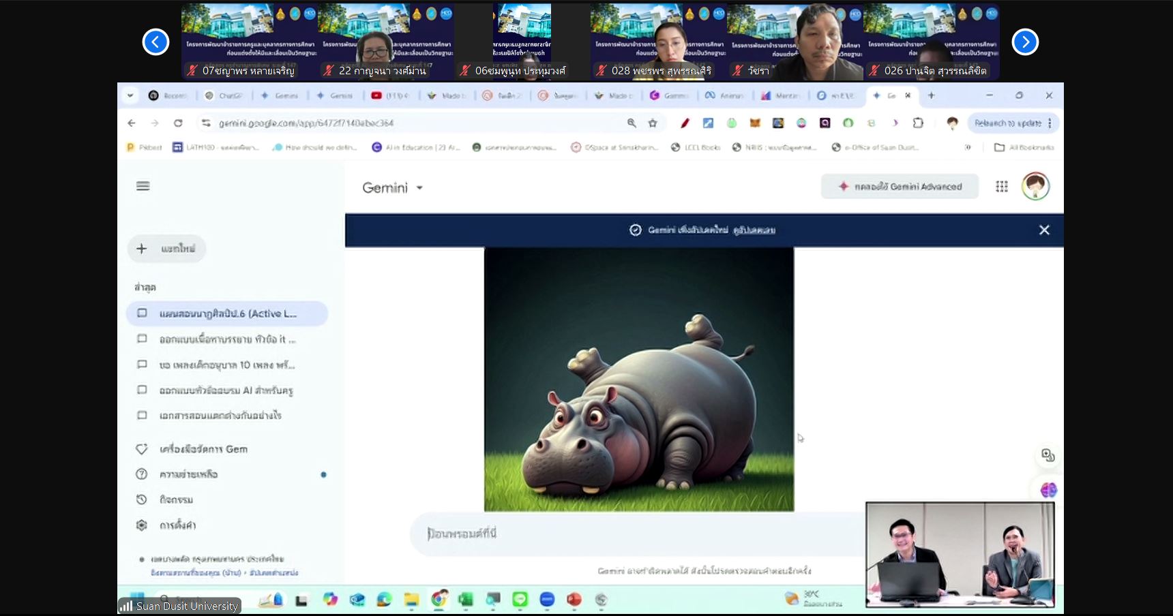Open the Gem manager in sidebar
1173x616 pixels.
click(203, 449)
